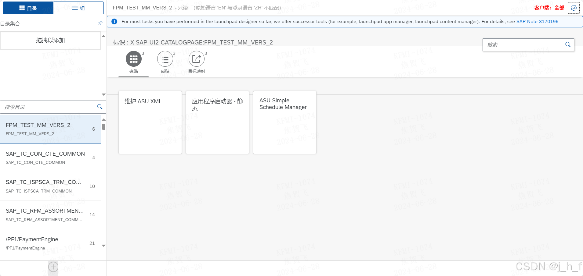Click the catalog list scroll-down arrow
Image resolution: width=583 pixels, height=276 pixels.
click(103, 246)
